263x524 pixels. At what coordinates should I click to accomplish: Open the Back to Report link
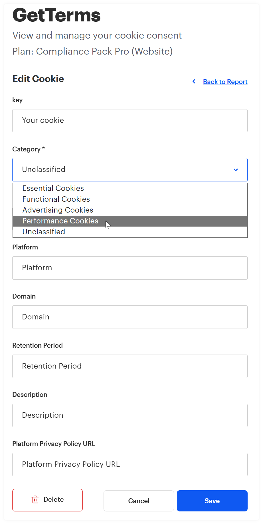(225, 82)
